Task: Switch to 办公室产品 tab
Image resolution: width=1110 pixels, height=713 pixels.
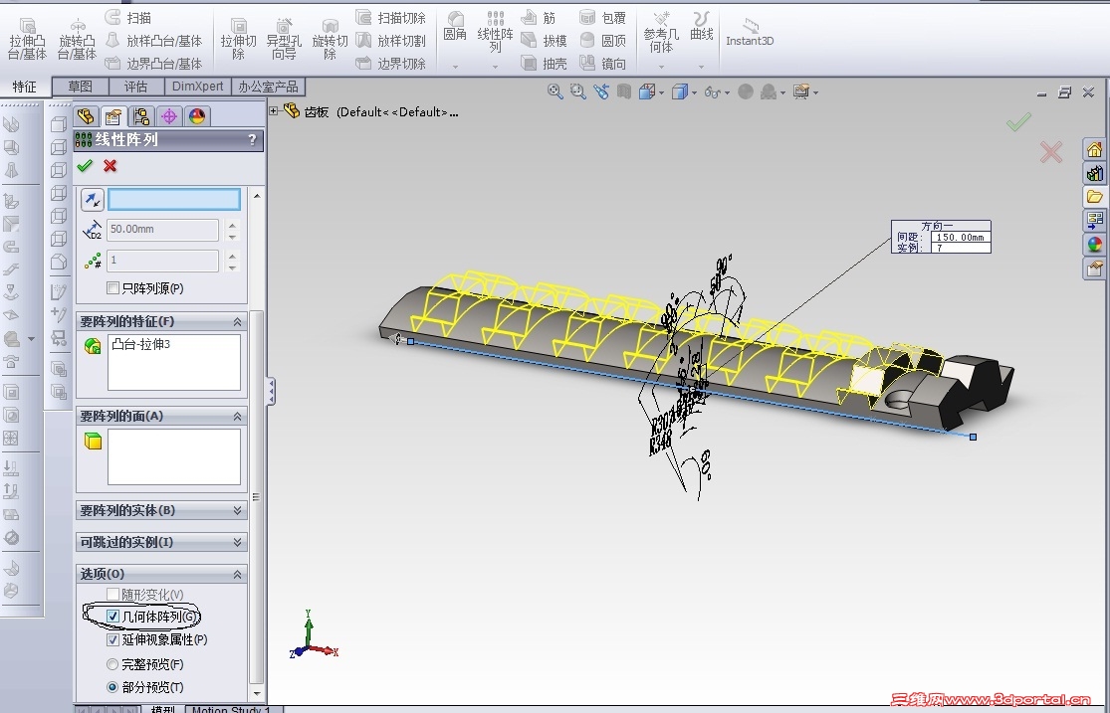Action: [269, 87]
